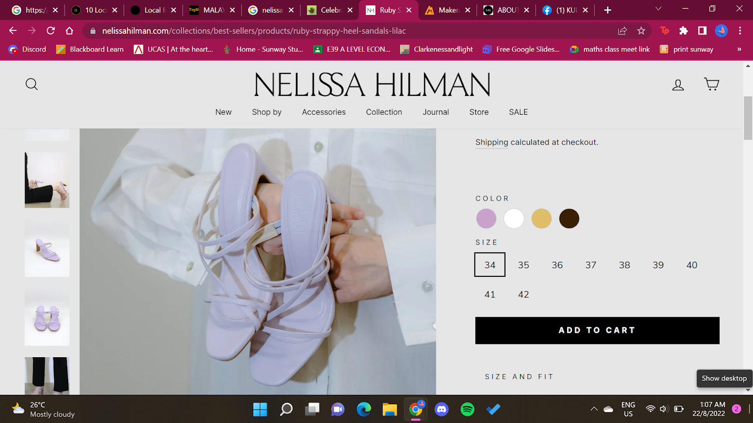Reload the current page
The width and height of the screenshot is (753, 423).
tap(51, 31)
